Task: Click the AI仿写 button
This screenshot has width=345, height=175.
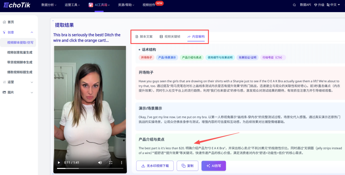Action: 213,166
